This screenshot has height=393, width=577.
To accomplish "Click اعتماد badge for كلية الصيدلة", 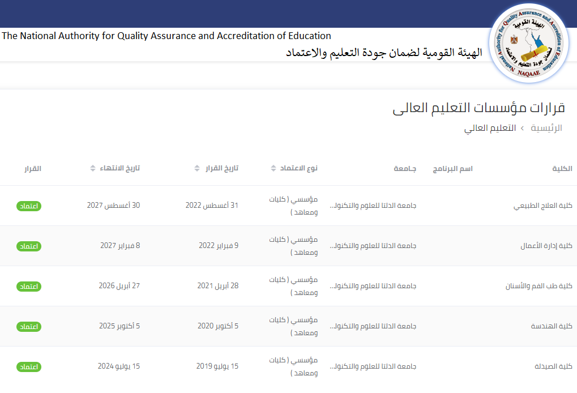I will pos(29,366).
